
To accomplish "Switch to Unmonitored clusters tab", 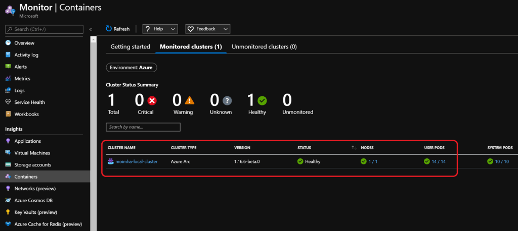I will tap(264, 47).
